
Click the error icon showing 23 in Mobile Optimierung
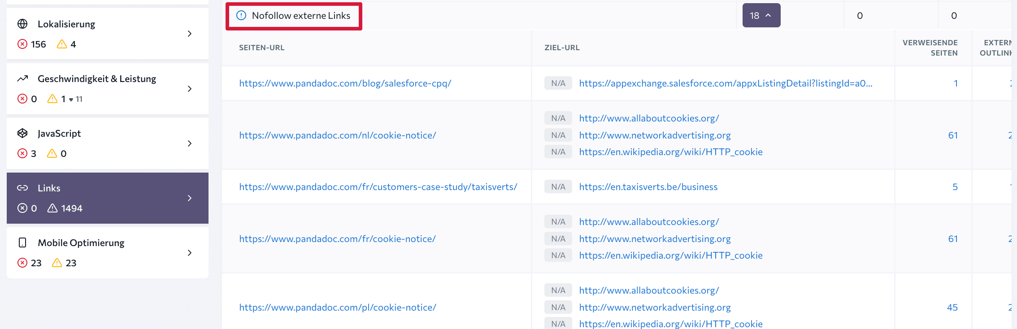[22, 263]
